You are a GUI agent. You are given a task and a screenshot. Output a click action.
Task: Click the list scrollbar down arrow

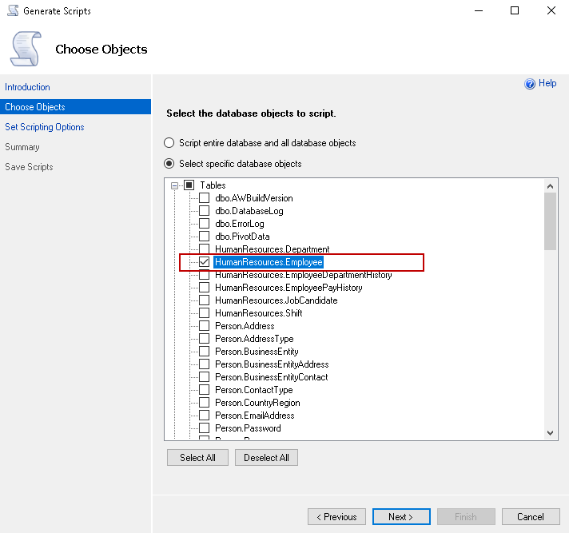(550, 432)
